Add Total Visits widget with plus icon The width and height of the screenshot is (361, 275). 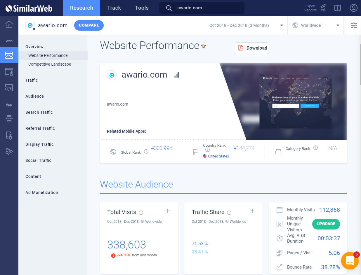[168, 211]
